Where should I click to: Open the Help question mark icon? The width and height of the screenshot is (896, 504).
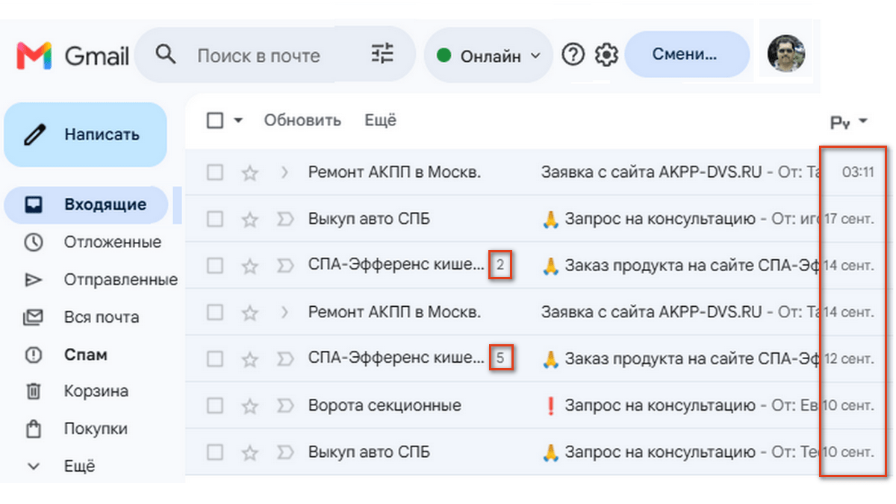tap(573, 55)
